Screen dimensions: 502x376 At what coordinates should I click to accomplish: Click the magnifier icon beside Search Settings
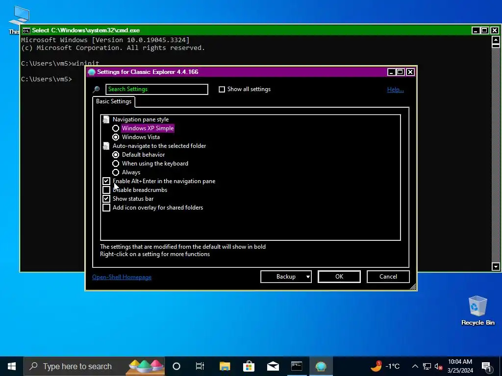click(96, 90)
